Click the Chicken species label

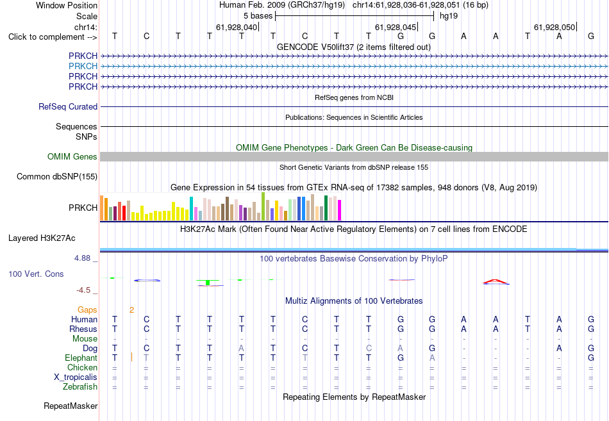click(x=82, y=367)
